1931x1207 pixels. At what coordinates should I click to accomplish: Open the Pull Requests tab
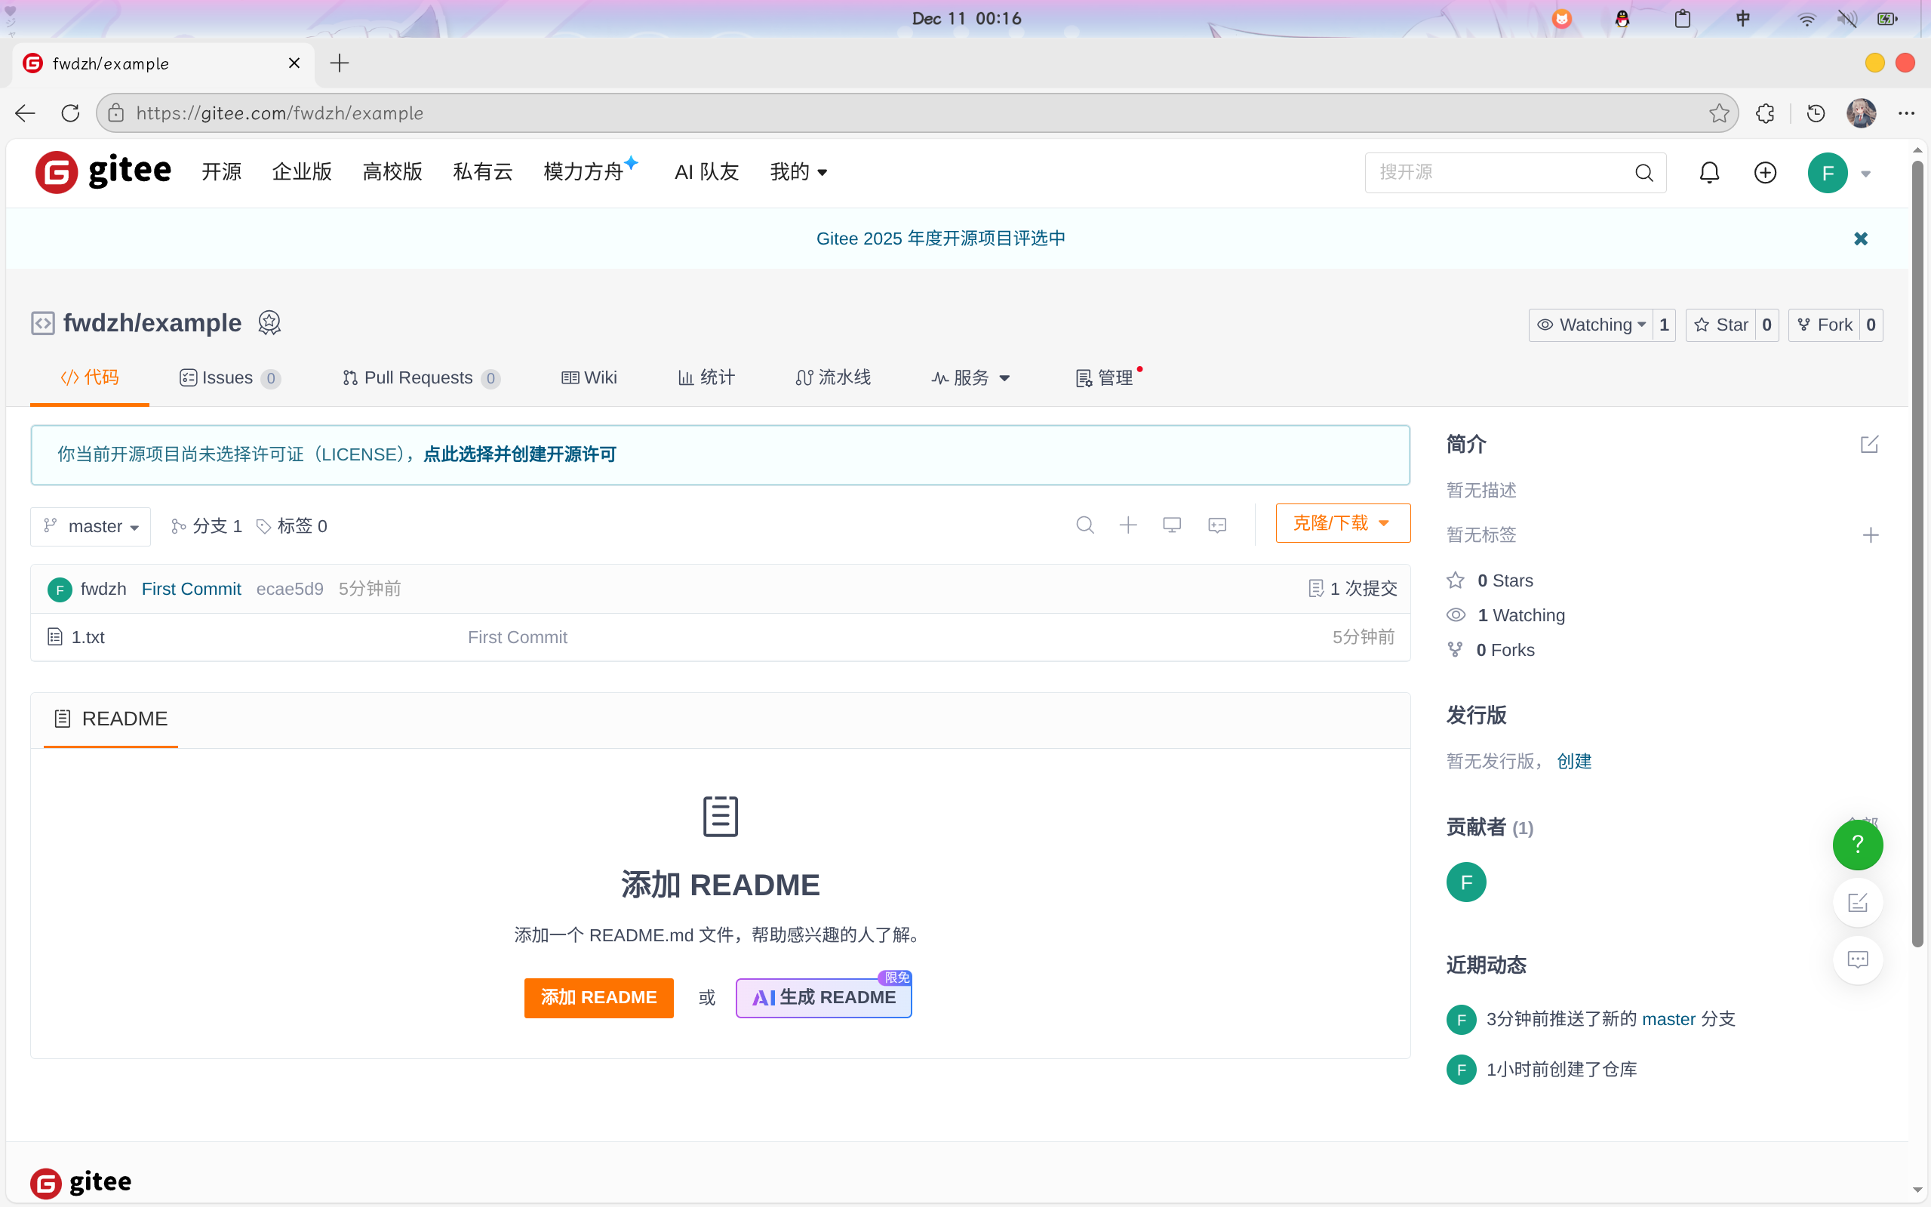[419, 377]
